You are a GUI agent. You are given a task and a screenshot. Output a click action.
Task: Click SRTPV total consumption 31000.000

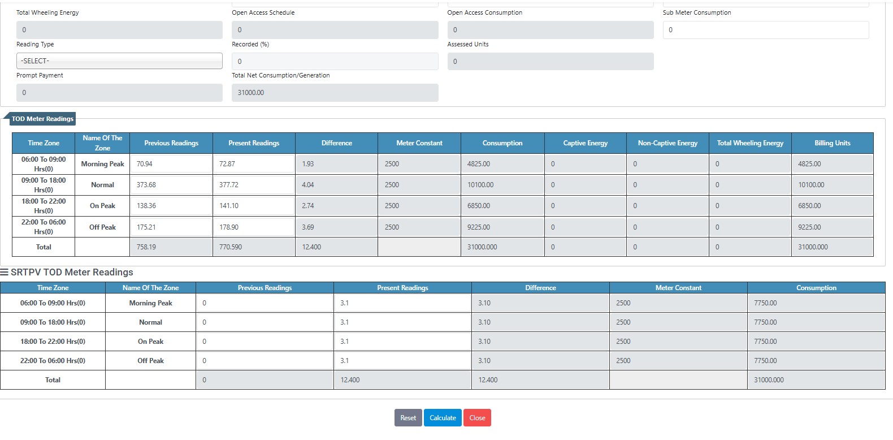[816, 380]
